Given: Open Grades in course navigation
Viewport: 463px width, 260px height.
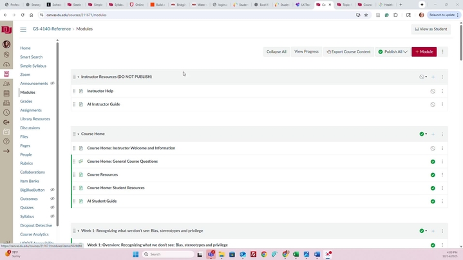Looking at the screenshot, I should pos(26,101).
